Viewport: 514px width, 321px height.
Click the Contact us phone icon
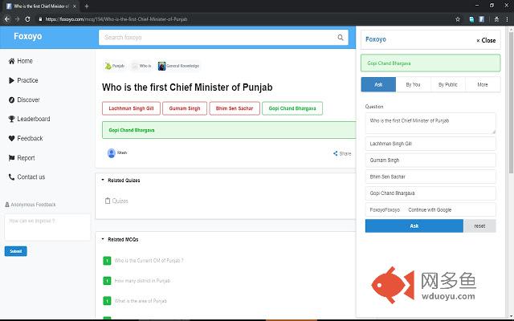(11, 177)
